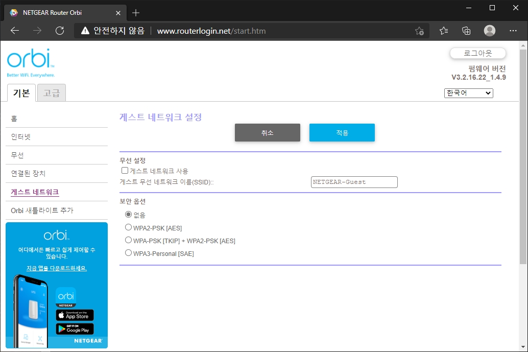Screen dimensions: 528x352
Task: Click the 적용 button
Action: 342,133
